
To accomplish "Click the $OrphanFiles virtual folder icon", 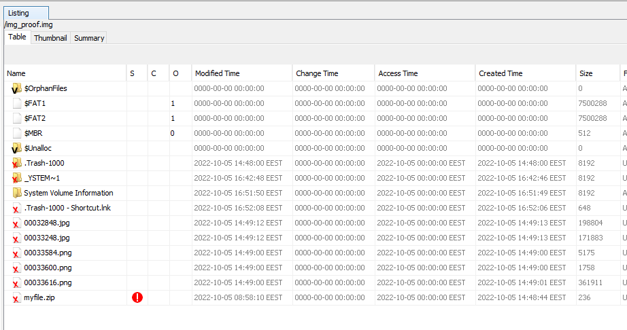I will [17, 88].
